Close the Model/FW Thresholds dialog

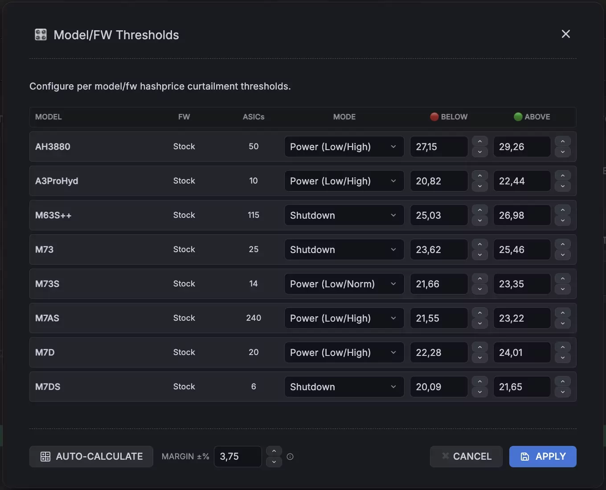565,34
